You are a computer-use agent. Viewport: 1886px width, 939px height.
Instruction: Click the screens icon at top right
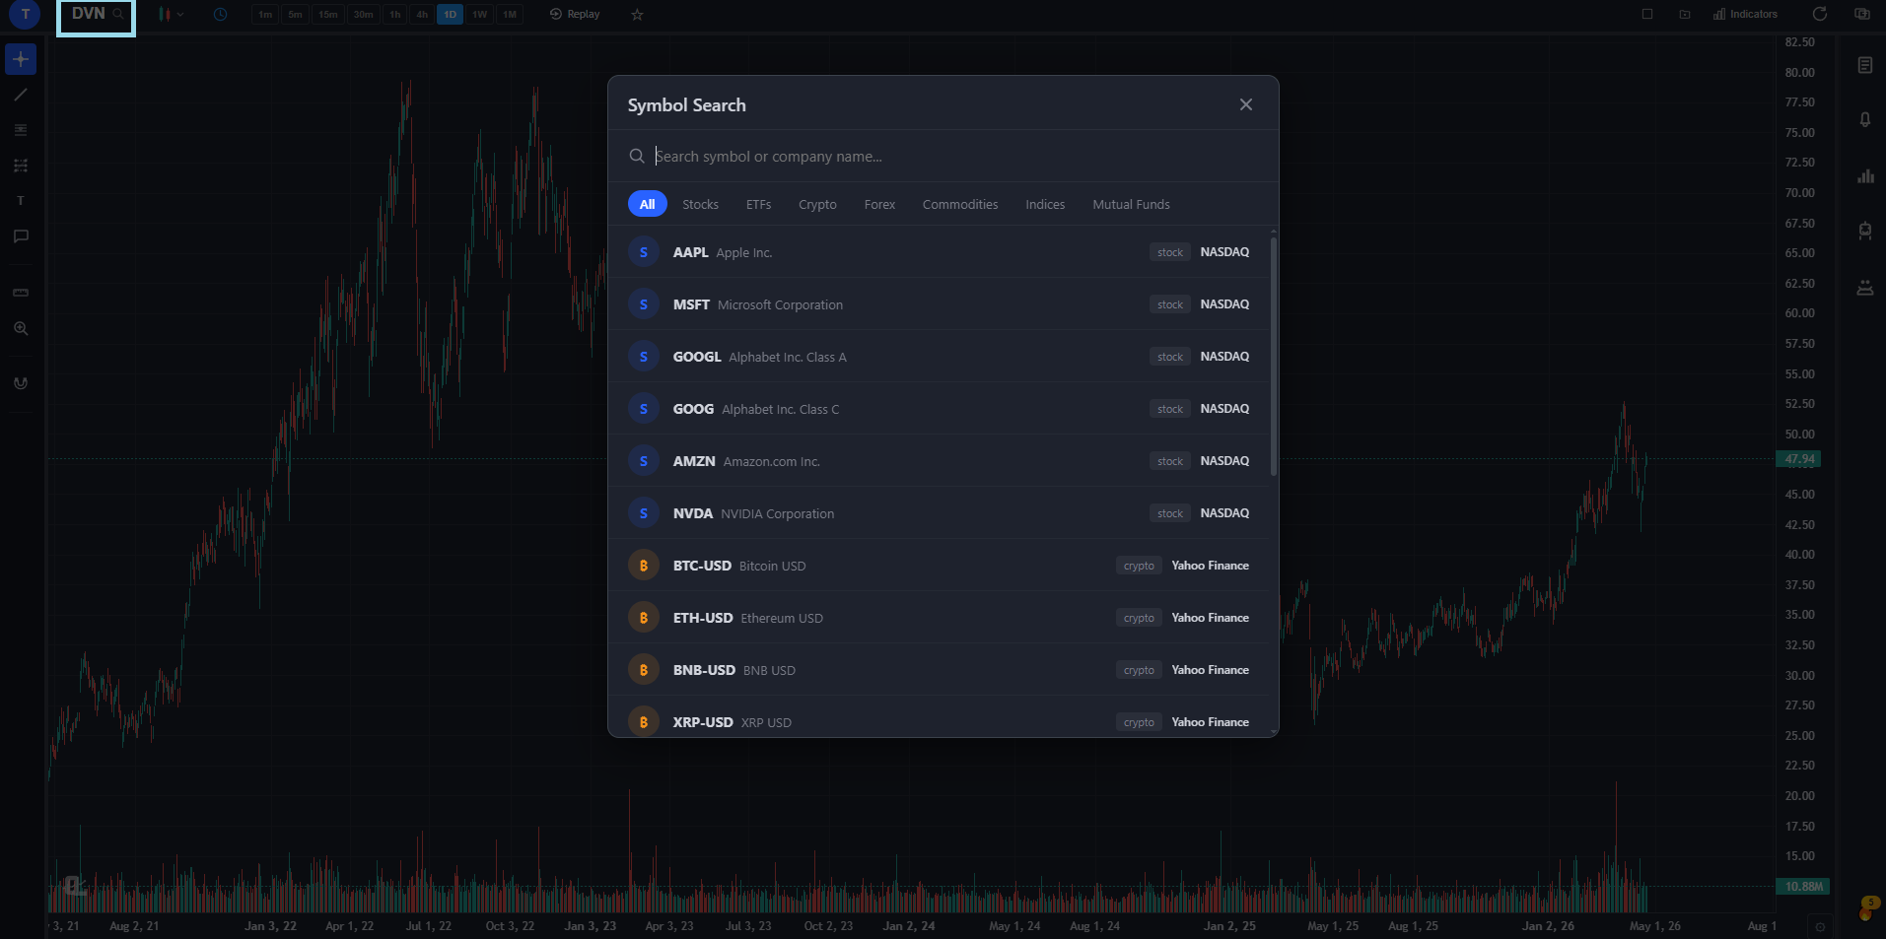pos(1862,14)
